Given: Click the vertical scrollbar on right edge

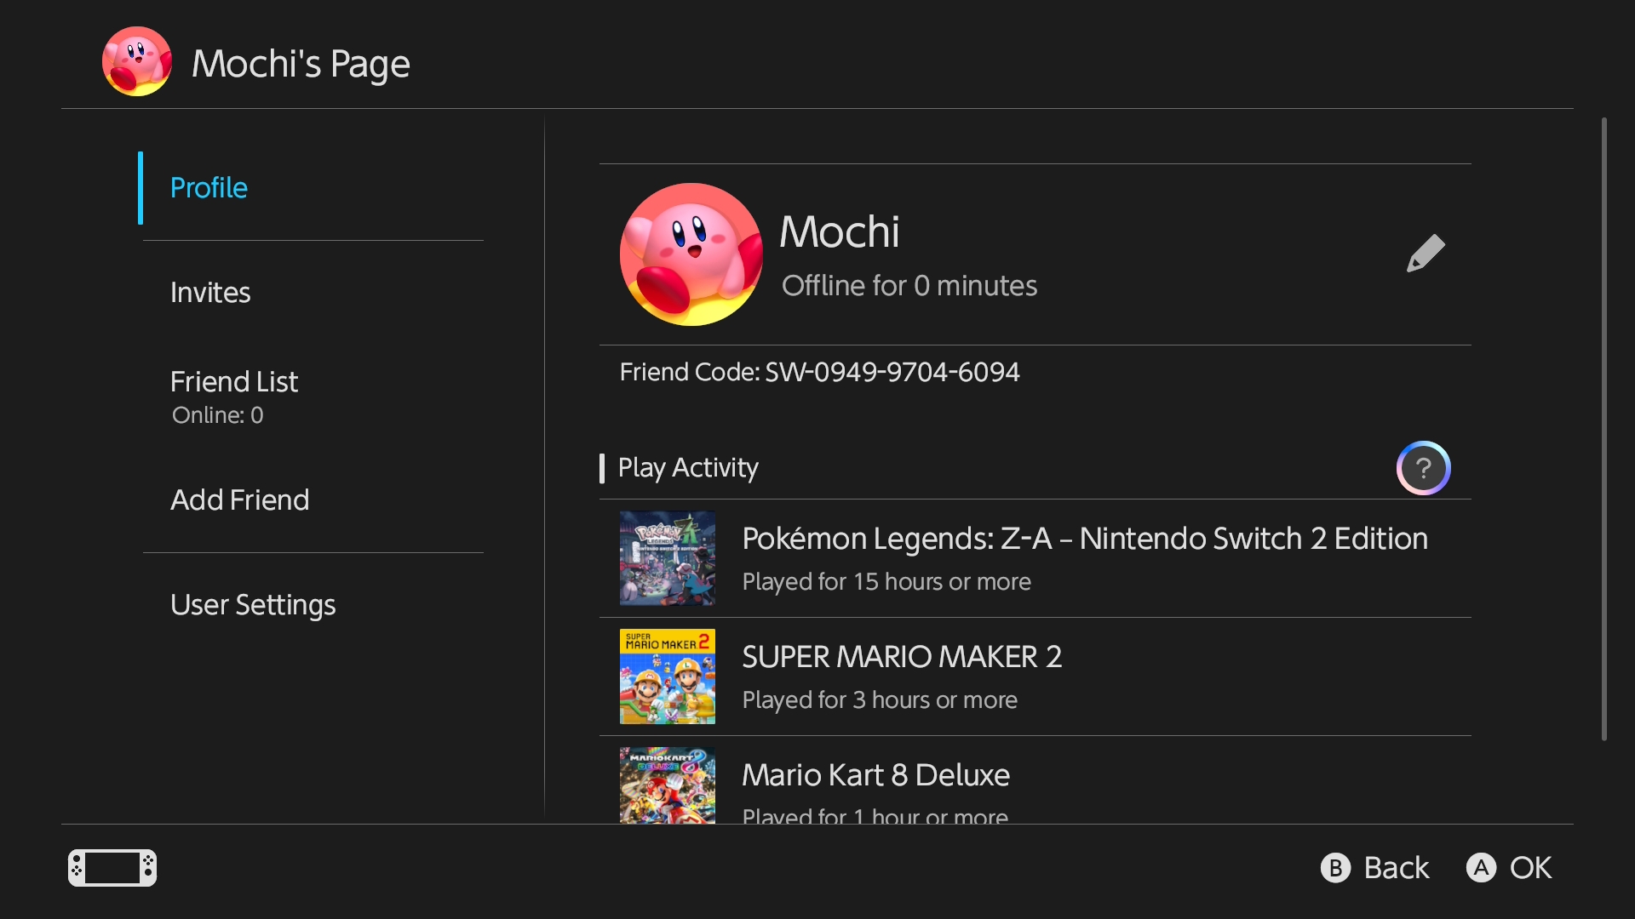Looking at the screenshot, I should 1603,429.
